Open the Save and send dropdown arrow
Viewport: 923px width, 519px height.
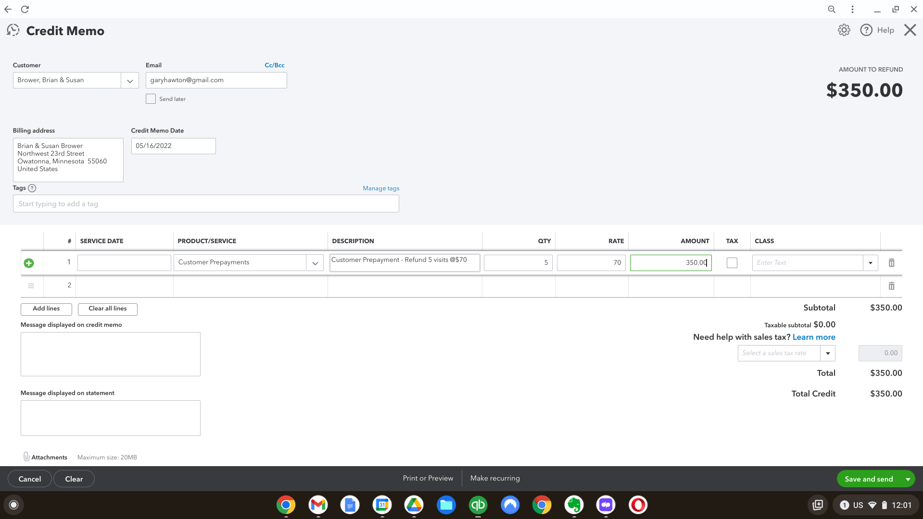(x=908, y=479)
